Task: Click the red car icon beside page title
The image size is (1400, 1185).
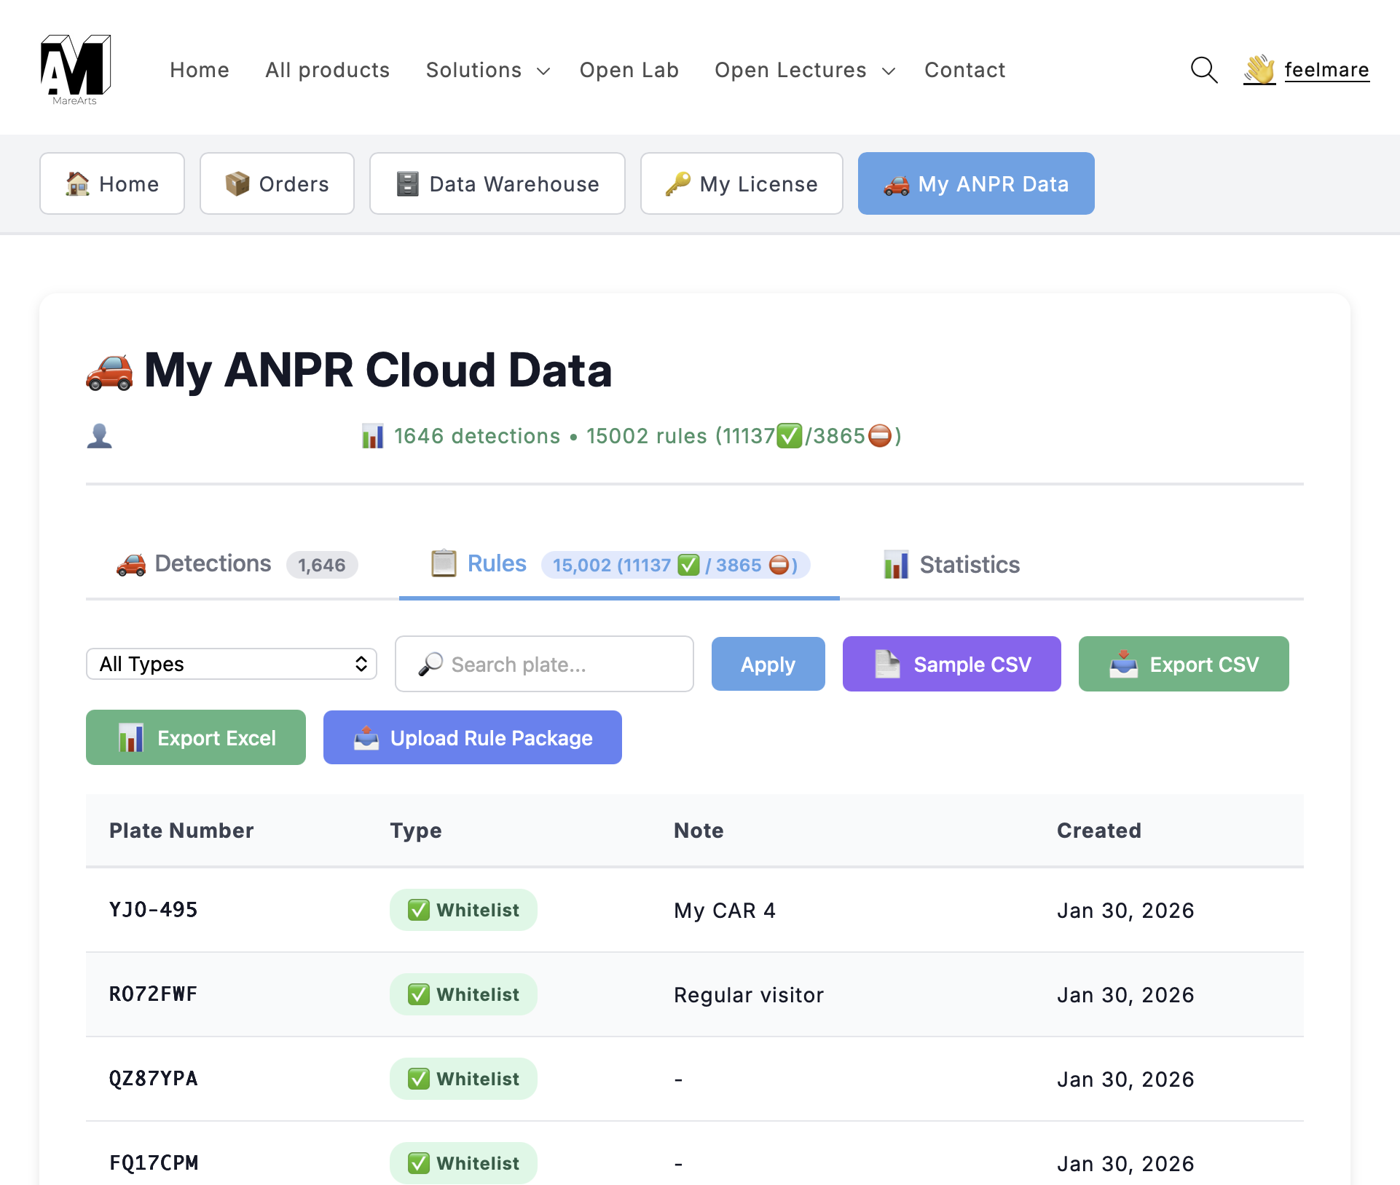Action: (110, 372)
